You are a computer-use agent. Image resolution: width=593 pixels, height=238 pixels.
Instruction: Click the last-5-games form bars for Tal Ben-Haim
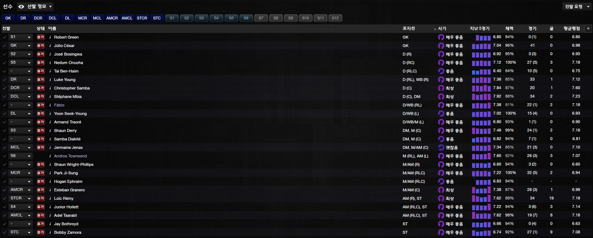[482, 71]
